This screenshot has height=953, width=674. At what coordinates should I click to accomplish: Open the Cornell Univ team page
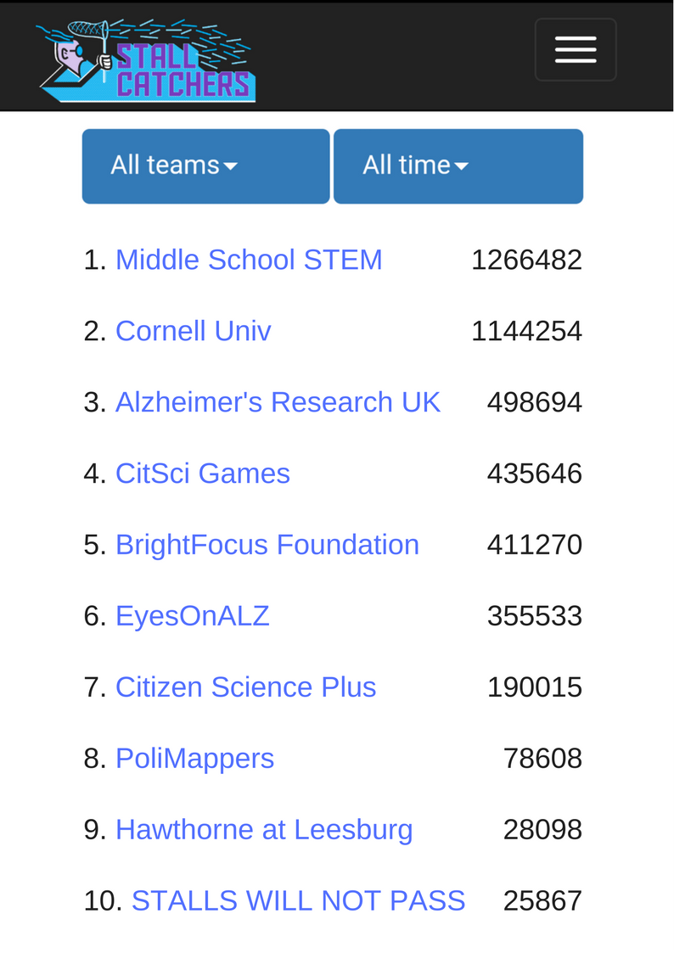click(194, 331)
